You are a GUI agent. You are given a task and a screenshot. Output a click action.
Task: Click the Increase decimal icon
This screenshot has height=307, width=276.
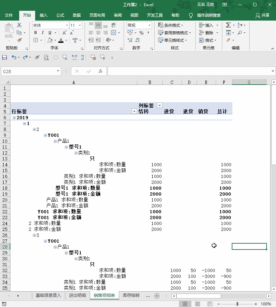[x=130, y=40]
